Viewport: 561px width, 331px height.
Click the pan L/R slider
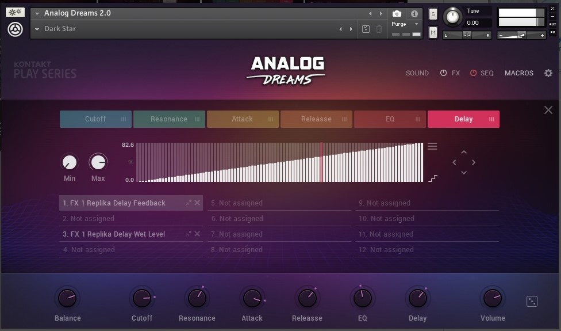click(467, 35)
